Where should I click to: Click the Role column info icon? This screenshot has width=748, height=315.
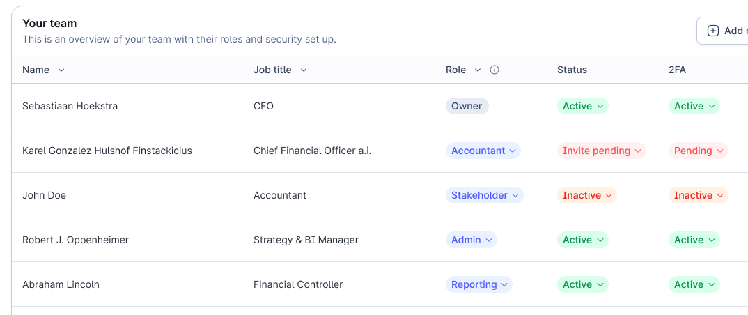click(x=494, y=70)
